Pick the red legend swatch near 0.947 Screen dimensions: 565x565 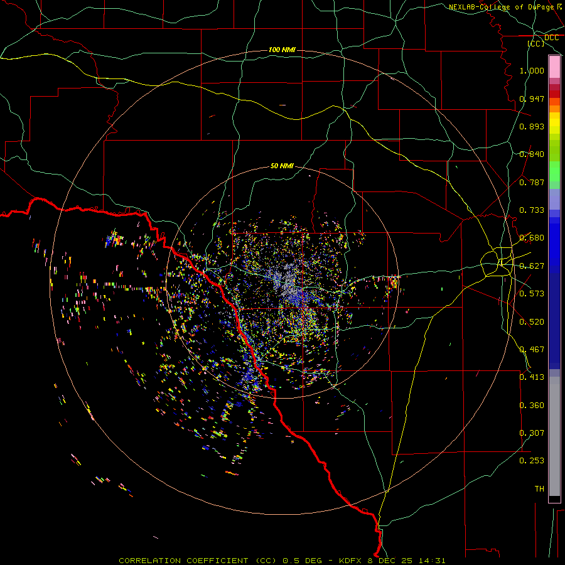pos(554,94)
